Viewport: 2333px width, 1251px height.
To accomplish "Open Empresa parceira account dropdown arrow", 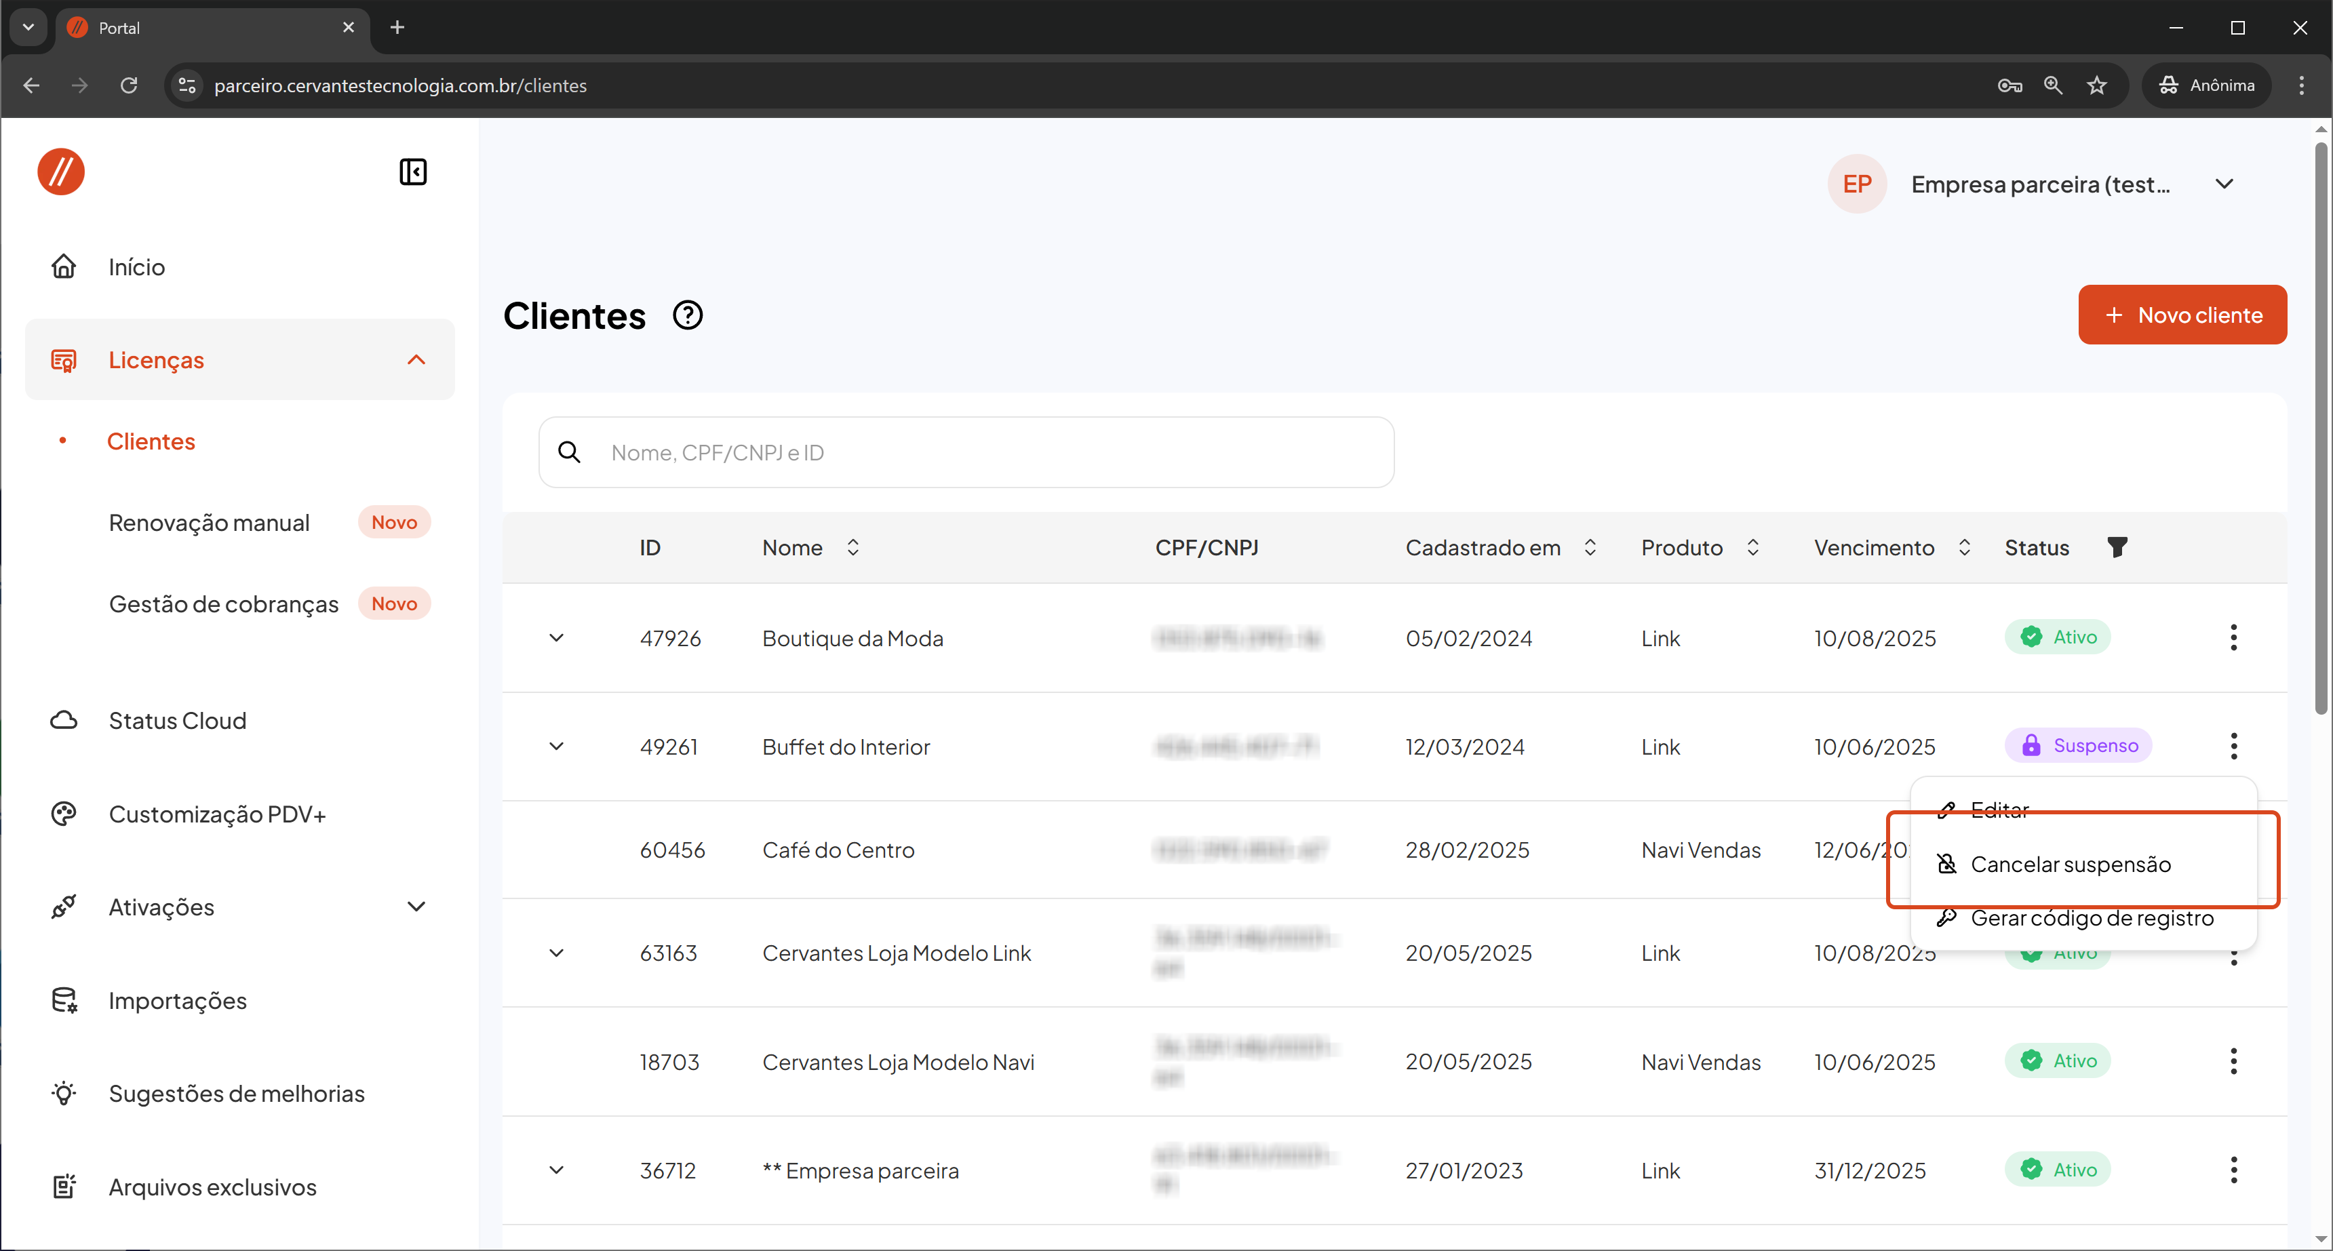I will tap(2224, 184).
